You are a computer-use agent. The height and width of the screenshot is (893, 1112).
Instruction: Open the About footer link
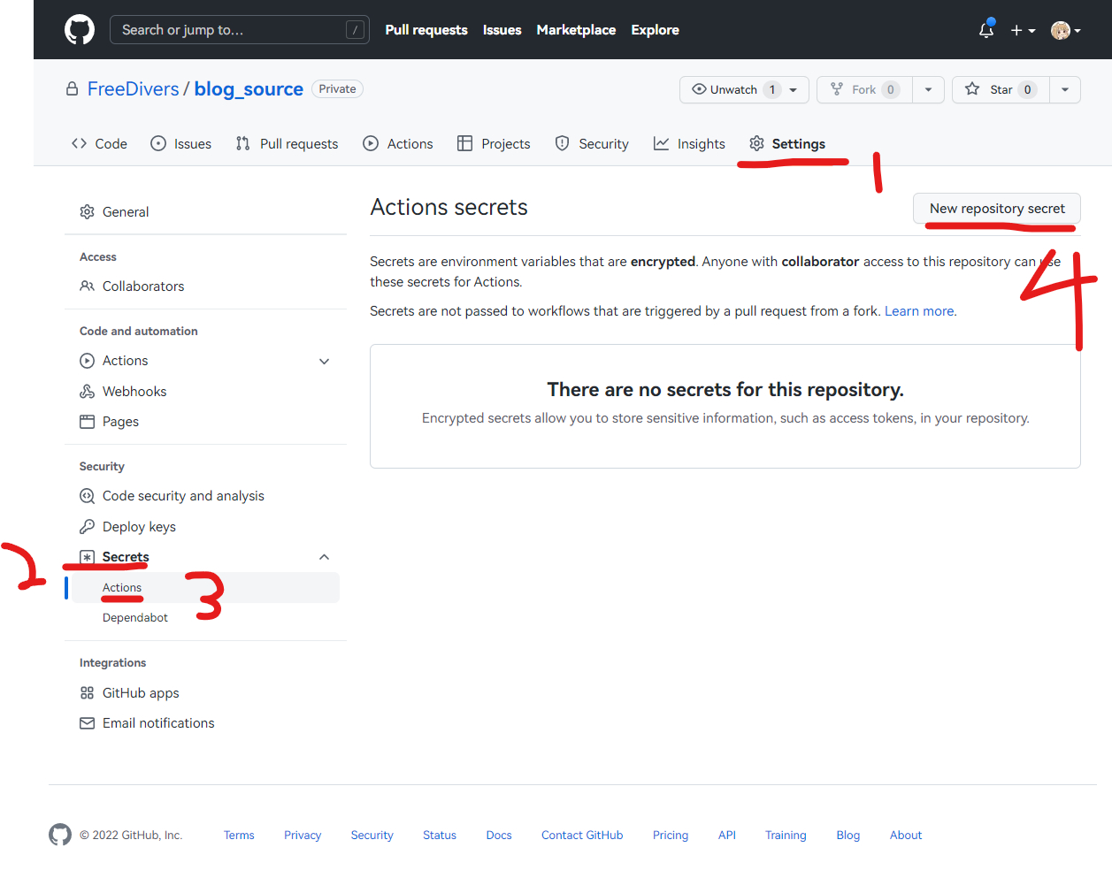pos(906,836)
